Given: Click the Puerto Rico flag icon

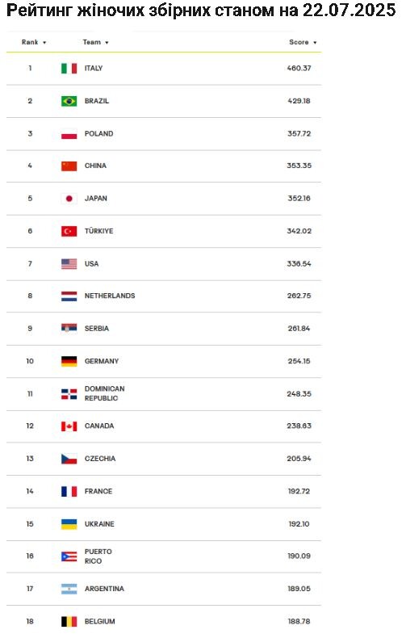Looking at the screenshot, I should 69,556.
